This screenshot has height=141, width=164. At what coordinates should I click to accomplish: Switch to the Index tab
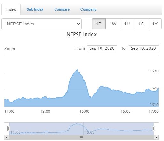click(x=11, y=9)
